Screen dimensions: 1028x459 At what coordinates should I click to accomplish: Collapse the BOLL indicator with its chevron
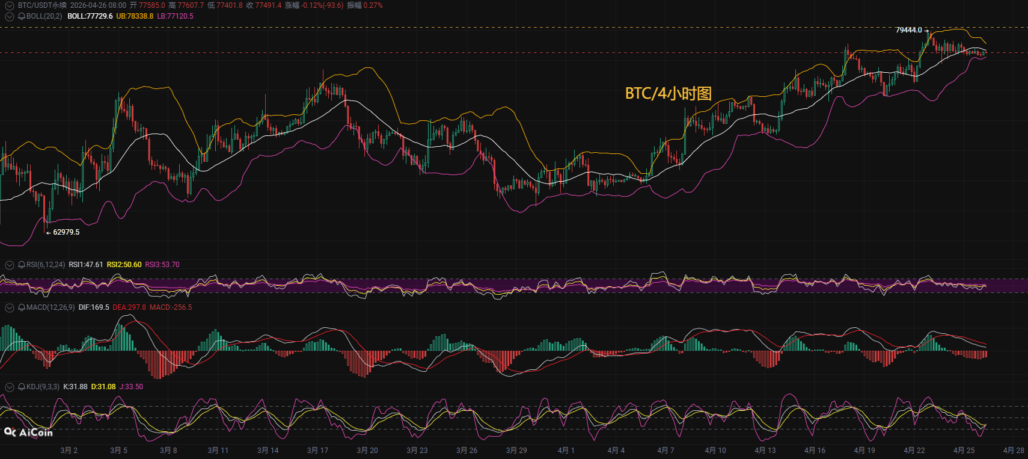10,16
